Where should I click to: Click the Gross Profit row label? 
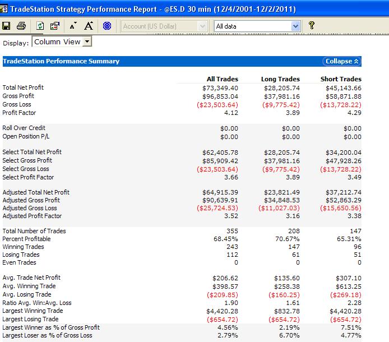coord(18,96)
